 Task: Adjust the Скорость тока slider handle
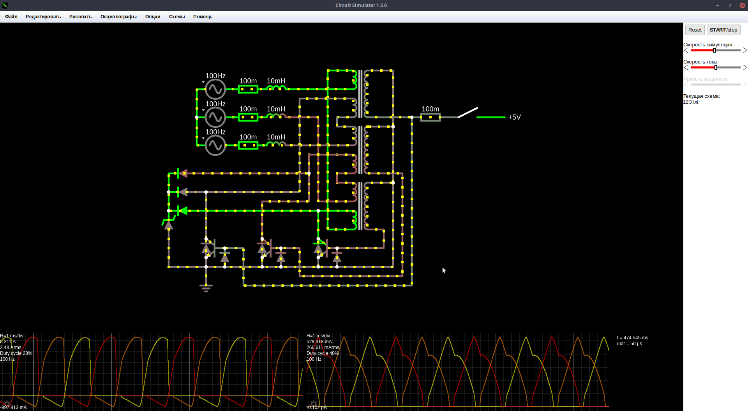pos(716,67)
